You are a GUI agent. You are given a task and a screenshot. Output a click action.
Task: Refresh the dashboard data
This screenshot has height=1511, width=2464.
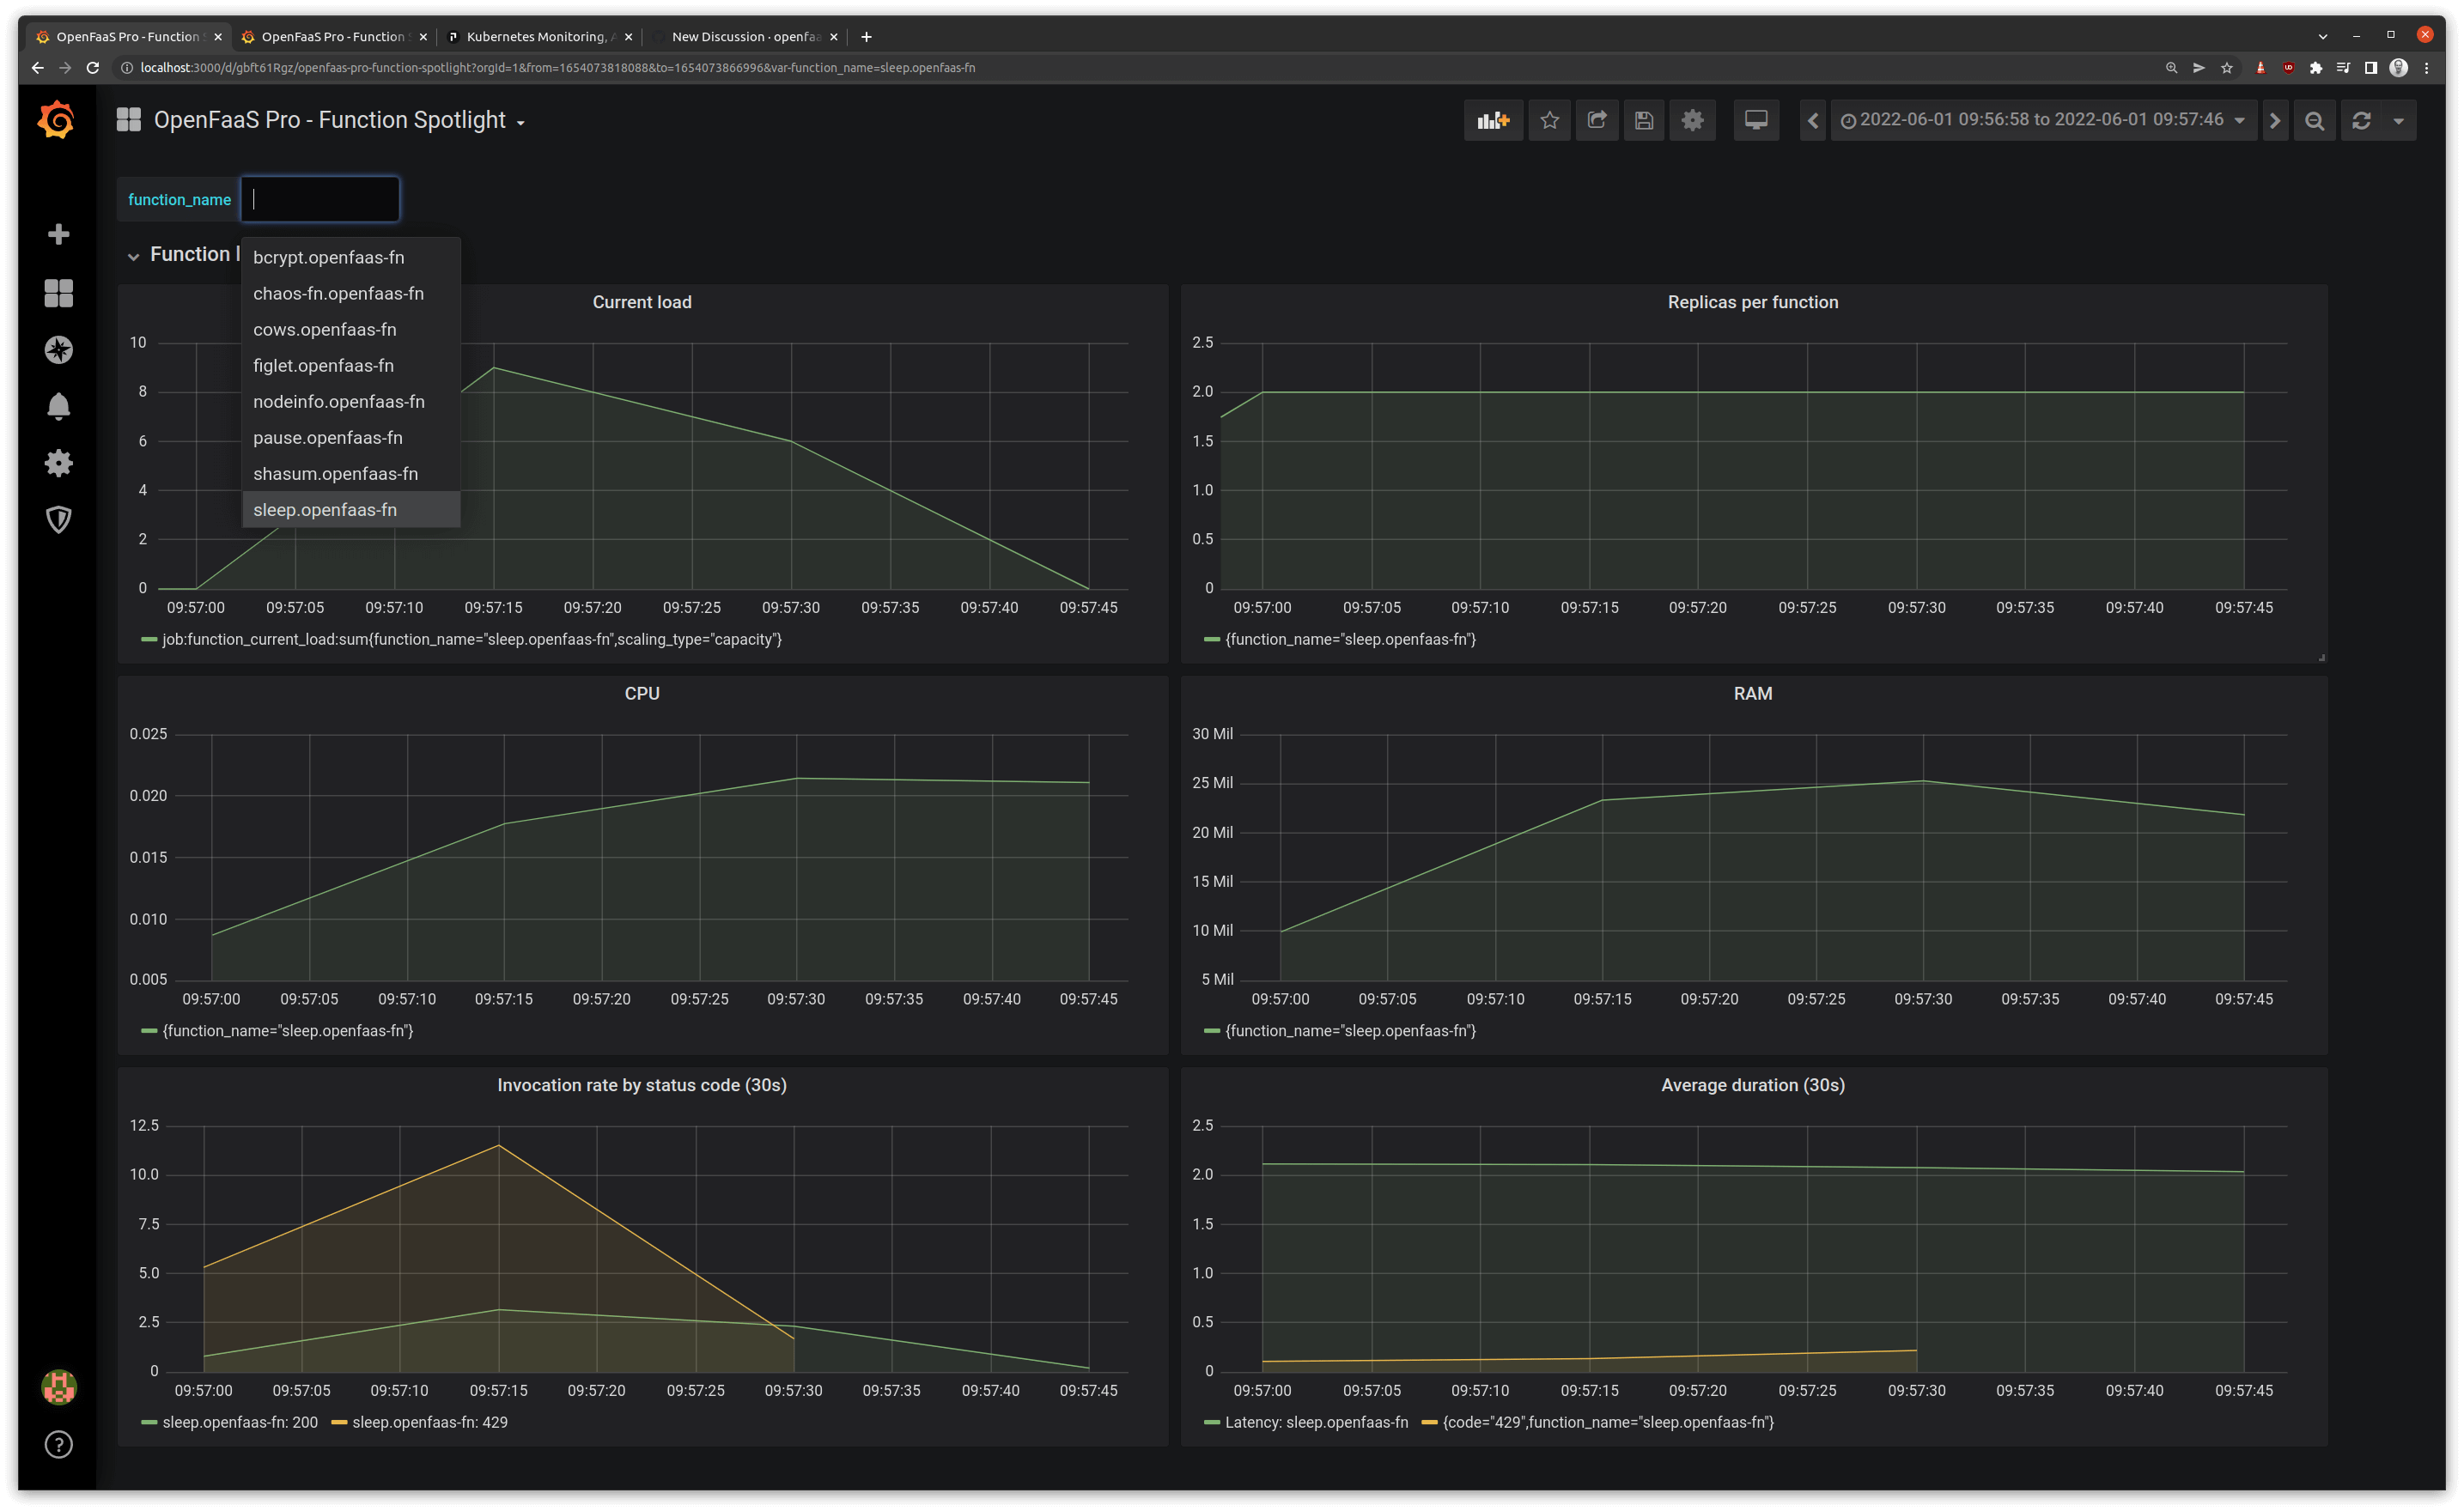coord(2360,120)
